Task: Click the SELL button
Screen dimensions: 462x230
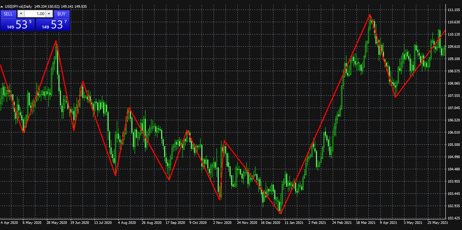Action: tap(8, 14)
